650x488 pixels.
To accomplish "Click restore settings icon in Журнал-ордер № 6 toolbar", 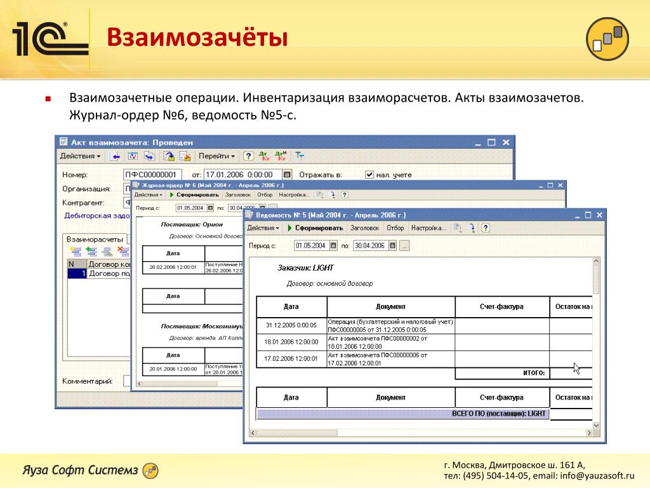I will pyautogui.click(x=332, y=194).
